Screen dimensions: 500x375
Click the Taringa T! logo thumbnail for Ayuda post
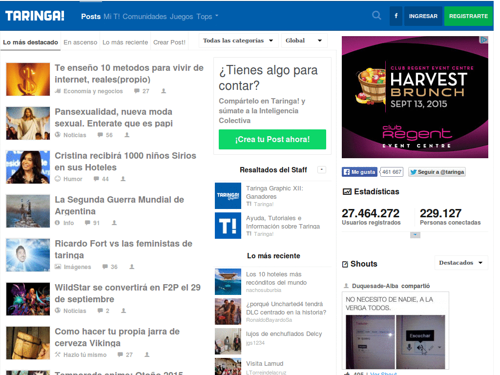click(228, 226)
